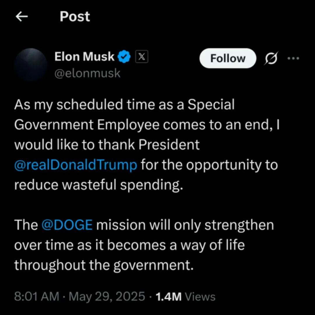
Task: Open the three-dot more options menu
Action: pyautogui.click(x=293, y=58)
